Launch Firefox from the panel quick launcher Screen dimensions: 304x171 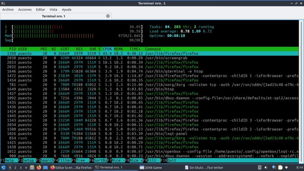click(x=39, y=168)
